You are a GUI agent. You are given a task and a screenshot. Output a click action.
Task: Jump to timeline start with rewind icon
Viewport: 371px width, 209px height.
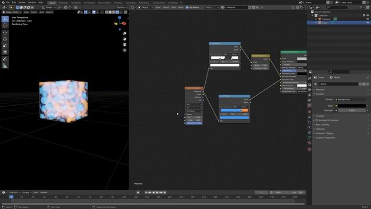(146, 193)
